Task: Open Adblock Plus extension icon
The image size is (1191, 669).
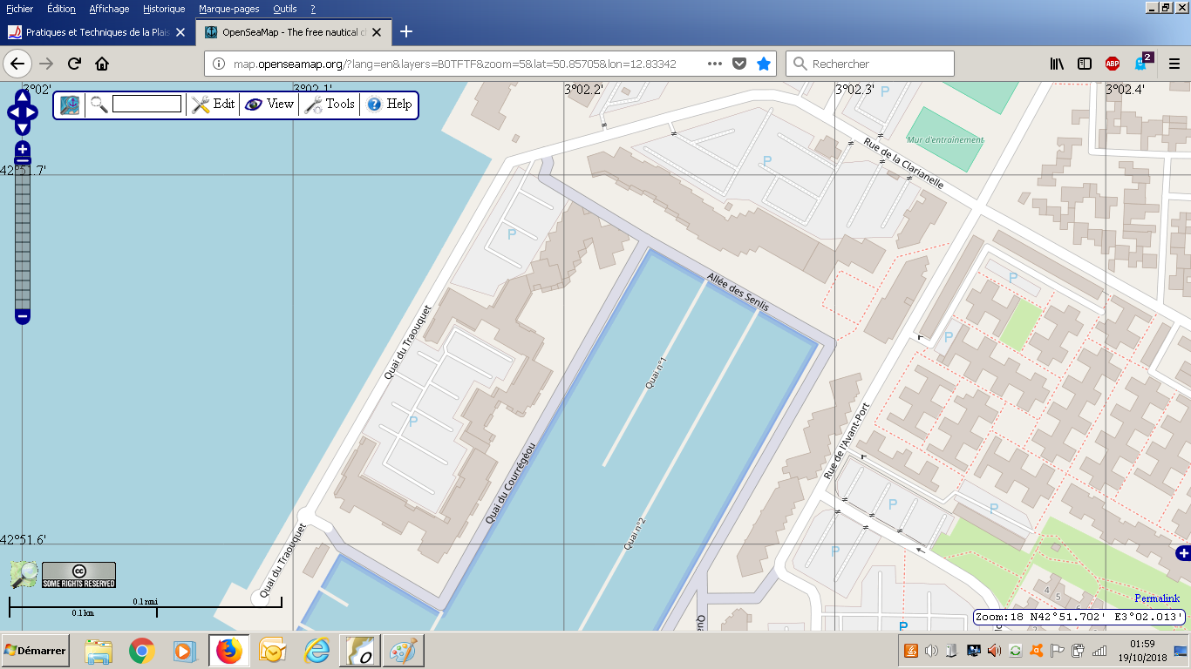Action: point(1113,64)
